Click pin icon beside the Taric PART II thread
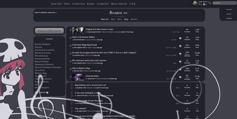The height and width of the screenshot is (119, 237). [x=71, y=54]
